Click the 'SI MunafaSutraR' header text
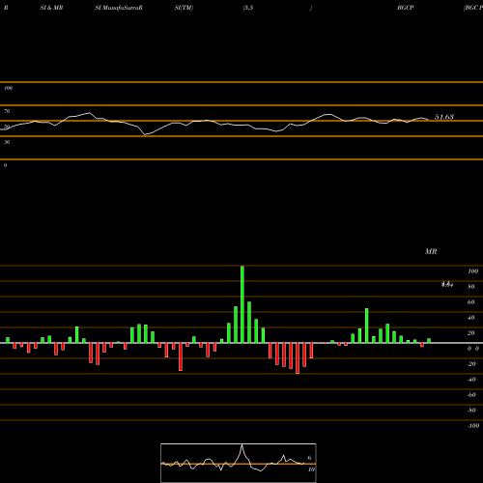 tap(119, 8)
